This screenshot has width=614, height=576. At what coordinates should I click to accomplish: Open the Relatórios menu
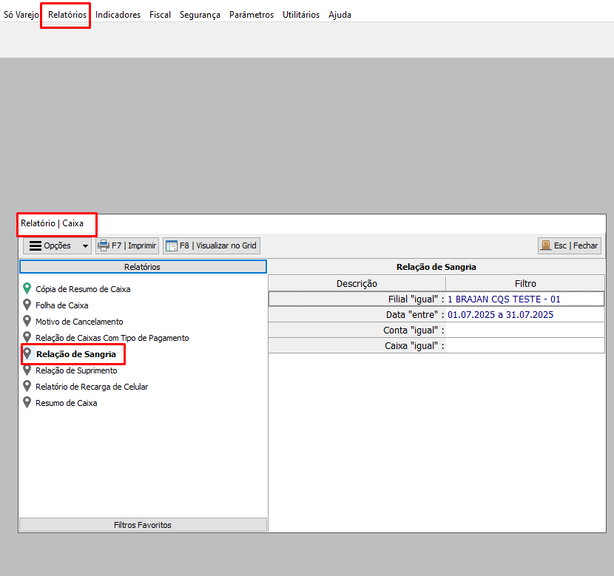pyautogui.click(x=67, y=15)
